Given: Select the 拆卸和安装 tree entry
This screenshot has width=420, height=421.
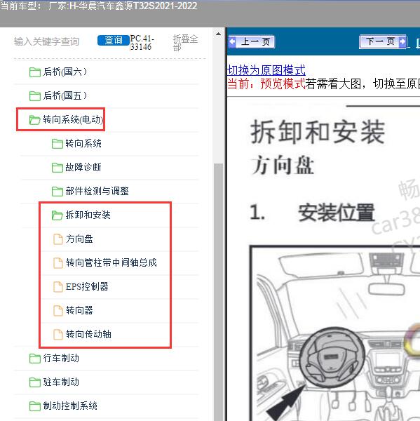Looking at the screenshot, I should [x=88, y=215].
